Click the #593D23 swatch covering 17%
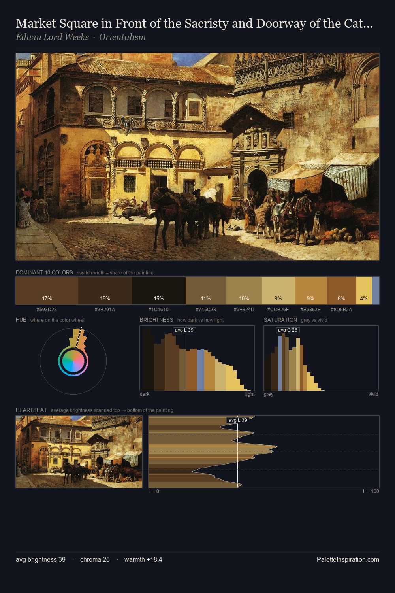 point(47,291)
